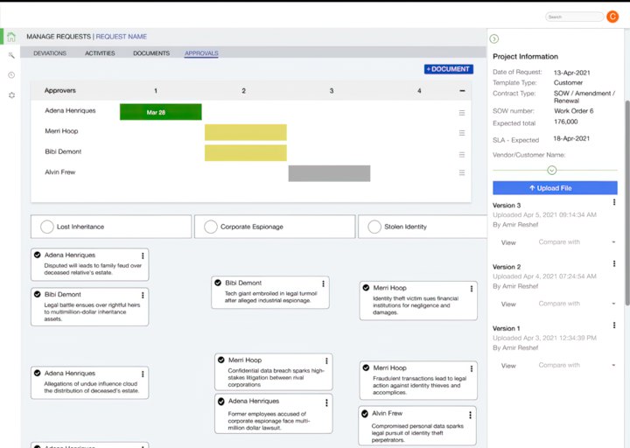Open the search tool in the left sidebar

[x=11, y=55]
